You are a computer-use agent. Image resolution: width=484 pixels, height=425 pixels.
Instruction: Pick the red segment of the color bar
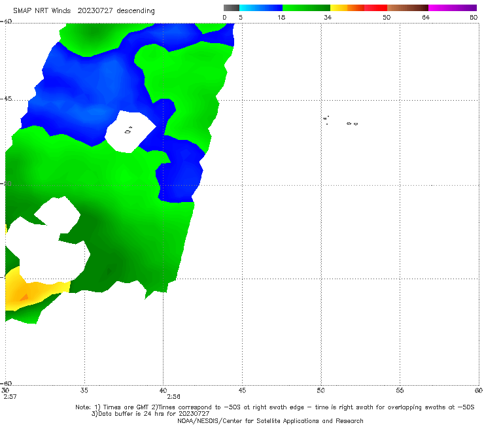click(x=375, y=8)
